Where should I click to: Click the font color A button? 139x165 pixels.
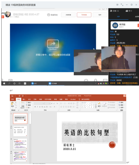(x=55, y=107)
